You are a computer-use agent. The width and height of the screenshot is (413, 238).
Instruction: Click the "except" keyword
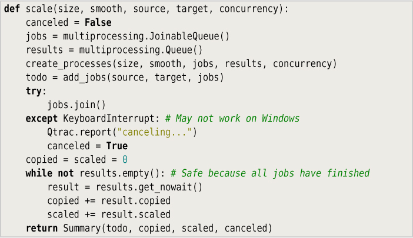click(41, 118)
